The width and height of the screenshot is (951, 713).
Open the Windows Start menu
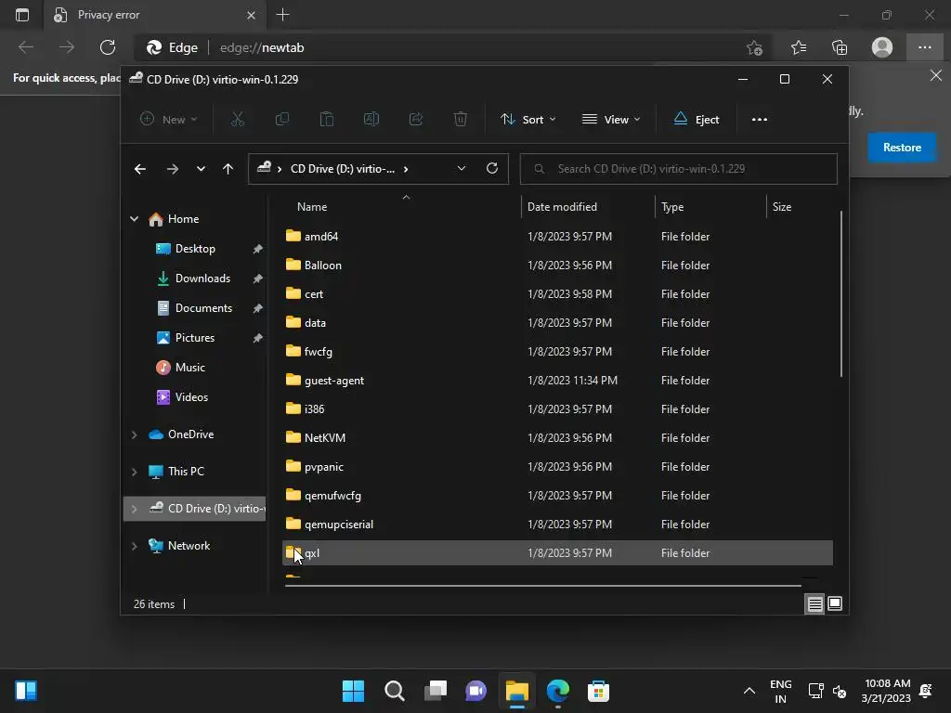click(x=353, y=691)
